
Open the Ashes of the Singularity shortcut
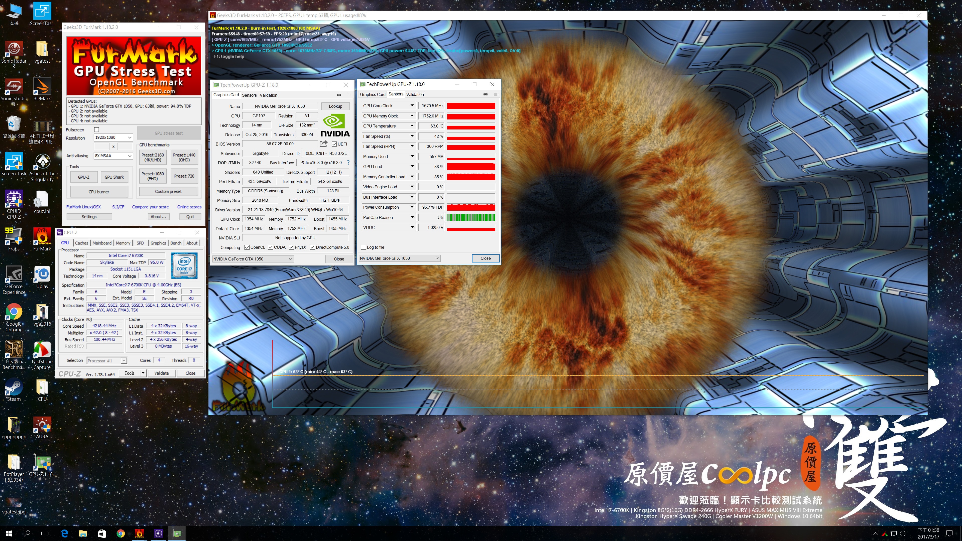(x=42, y=167)
